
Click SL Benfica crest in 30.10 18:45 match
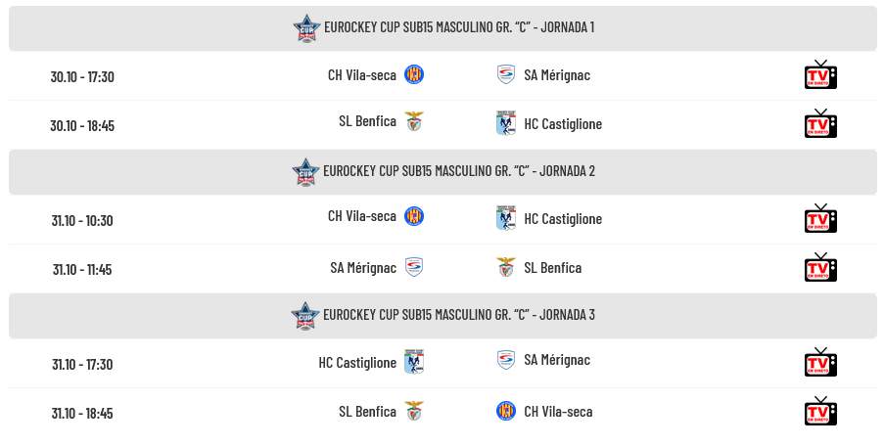(414, 122)
